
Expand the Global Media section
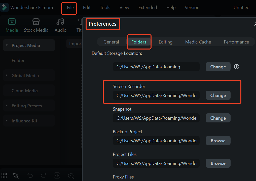click(x=7, y=75)
